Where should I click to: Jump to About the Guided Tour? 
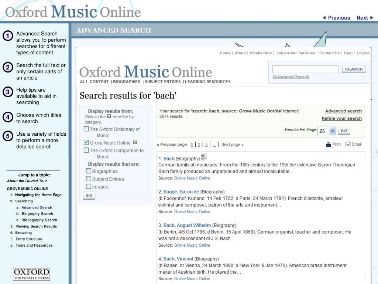point(27,181)
